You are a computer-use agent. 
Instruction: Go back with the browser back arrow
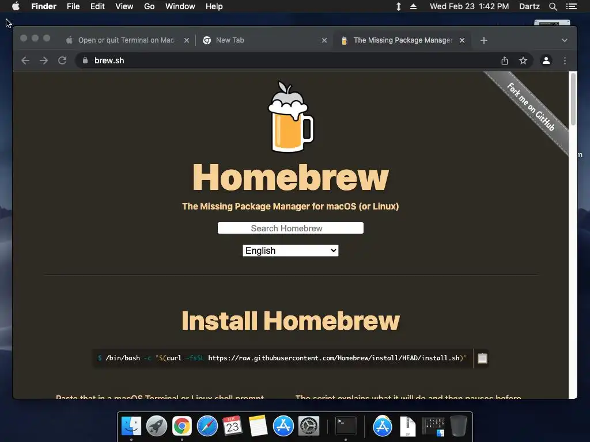point(25,60)
